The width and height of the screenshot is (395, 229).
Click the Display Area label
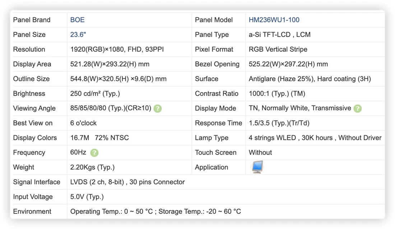(32, 64)
